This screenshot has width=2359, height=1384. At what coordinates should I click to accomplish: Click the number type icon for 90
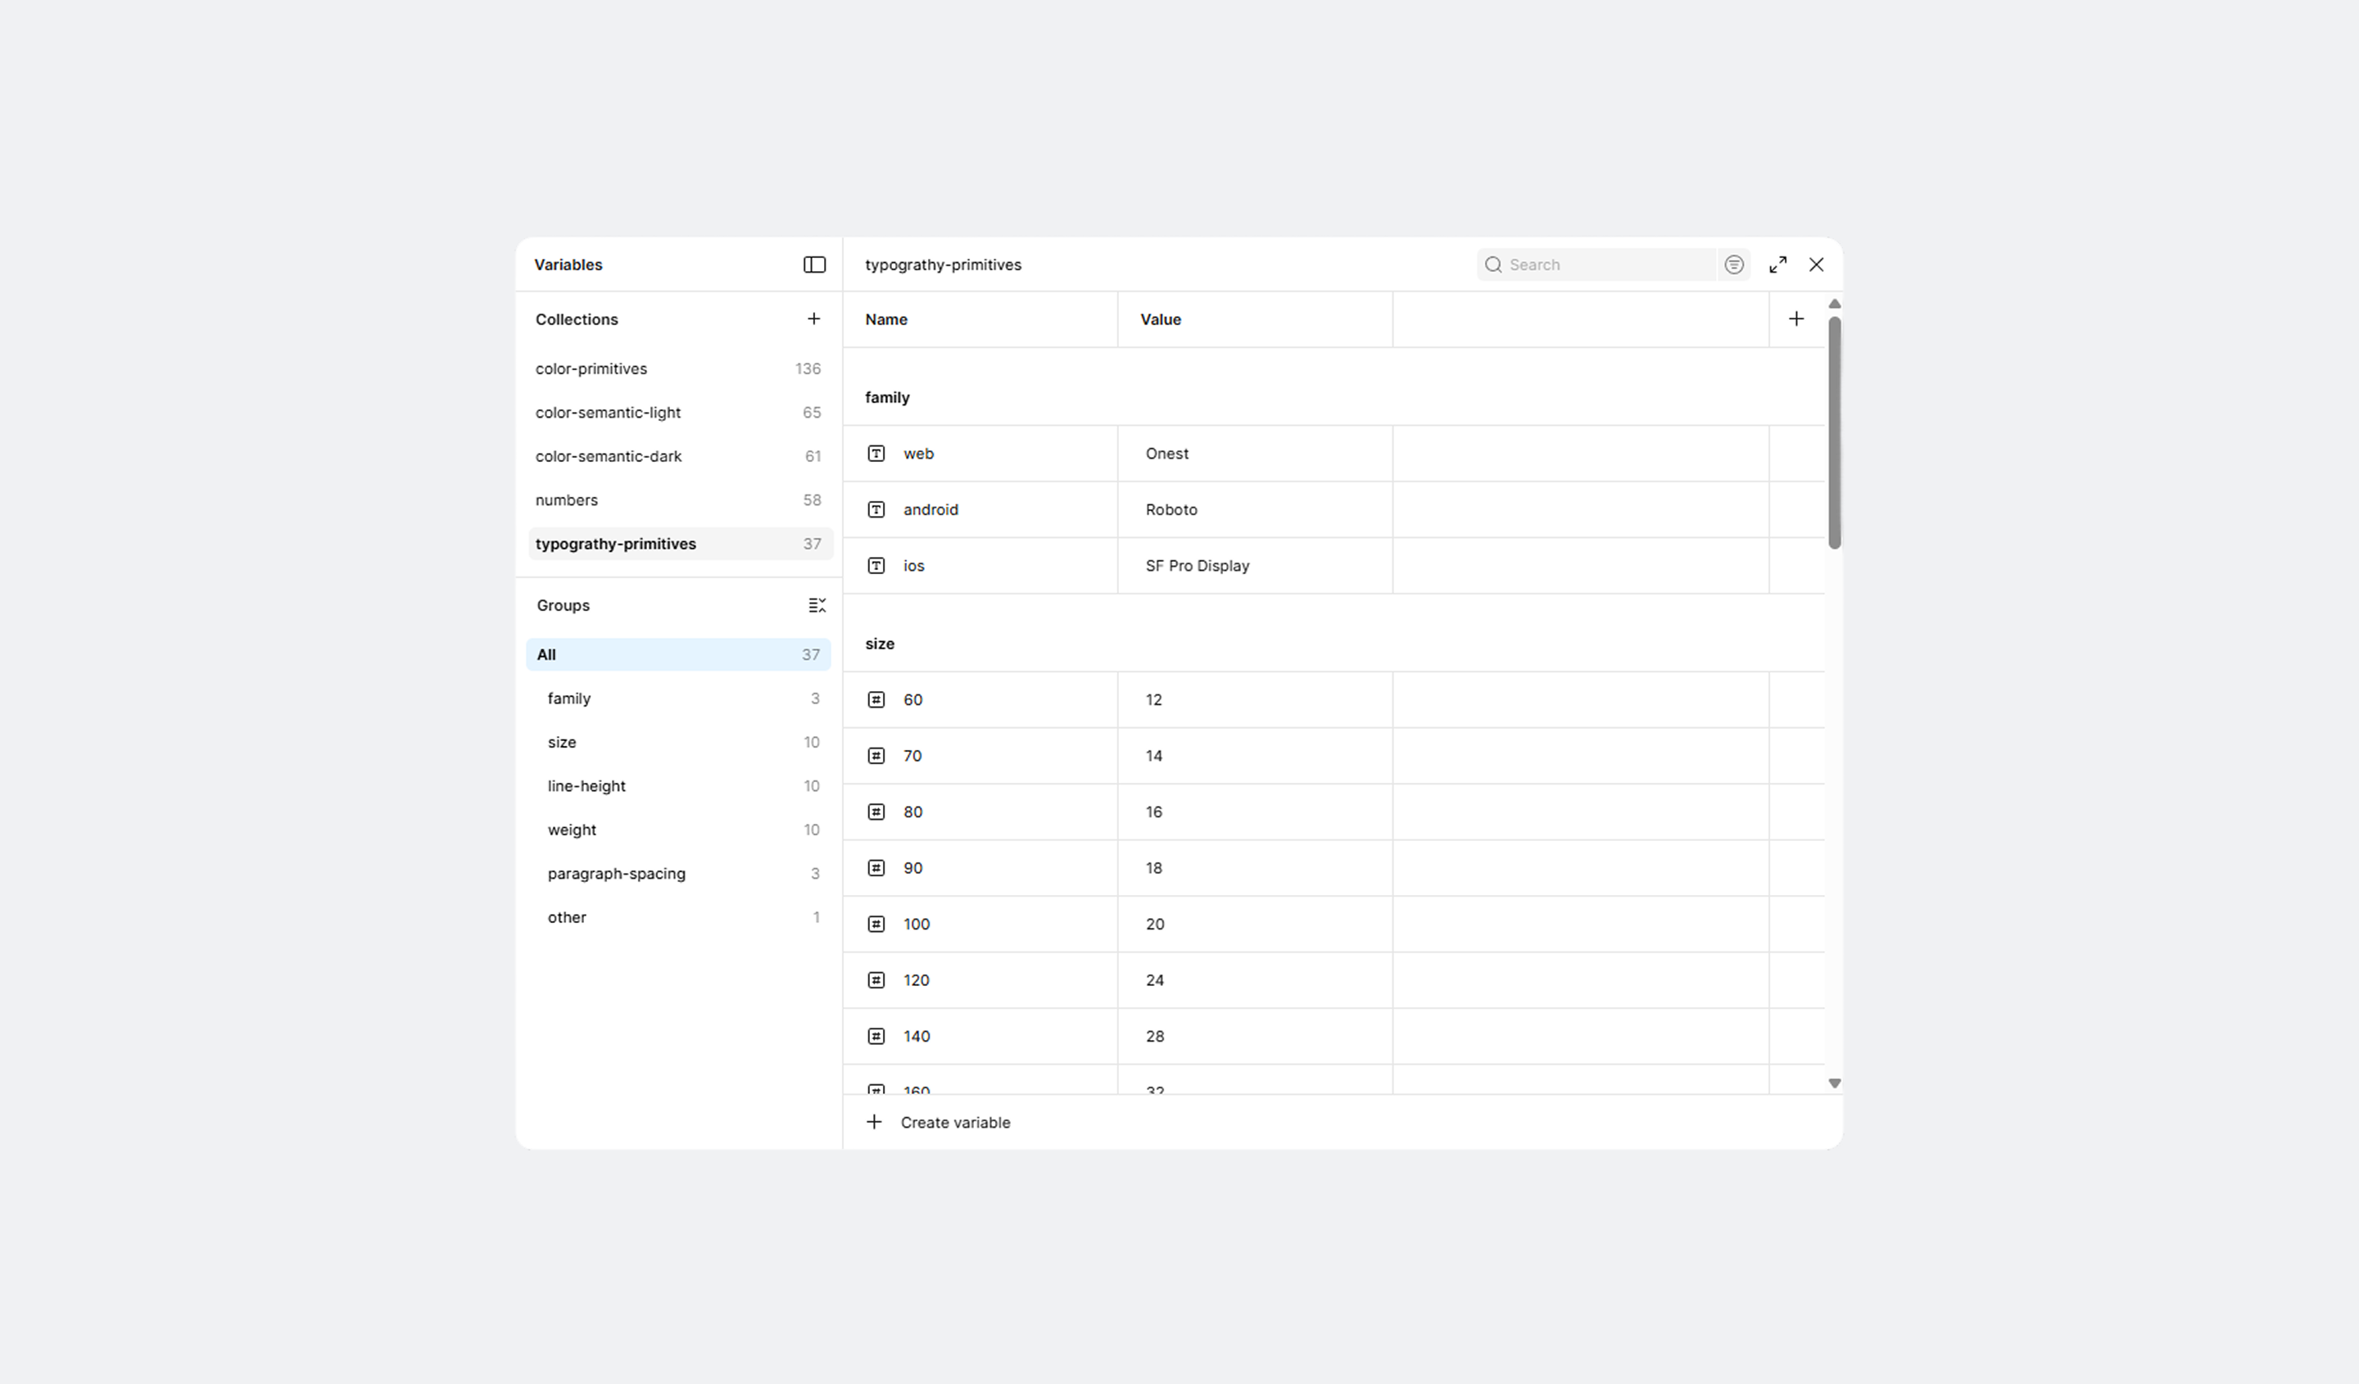pos(876,868)
